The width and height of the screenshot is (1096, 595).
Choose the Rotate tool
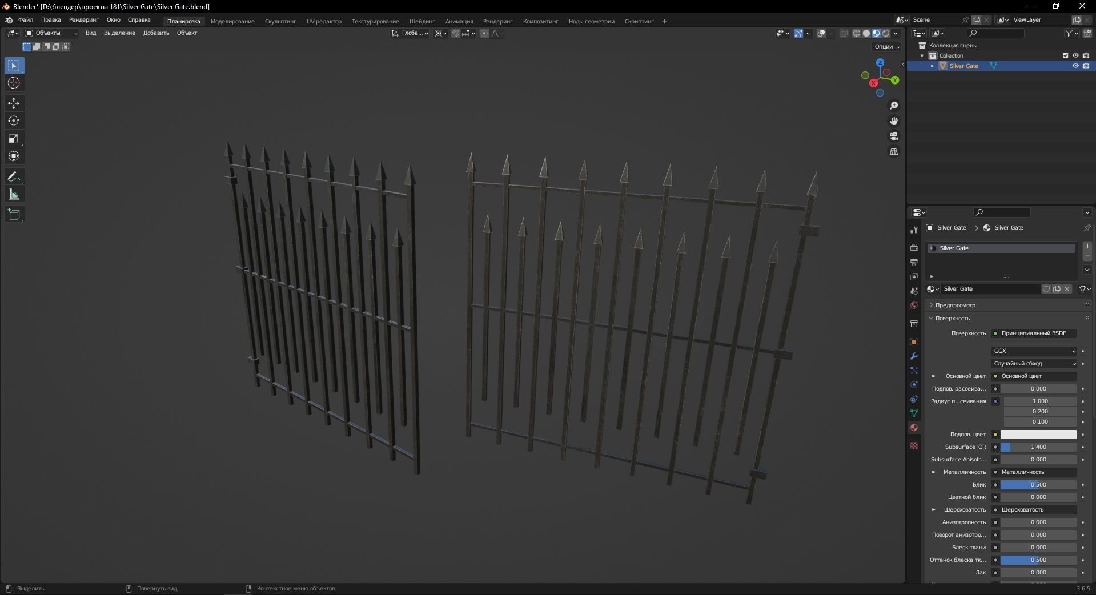pos(14,121)
